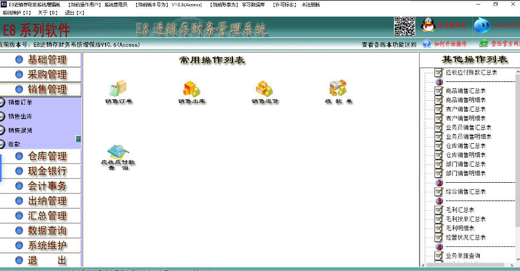
Task: Open the 如何开始操作 help link
Action: (451, 44)
